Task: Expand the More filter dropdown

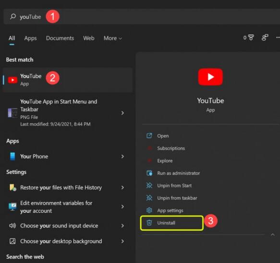Action: point(113,38)
